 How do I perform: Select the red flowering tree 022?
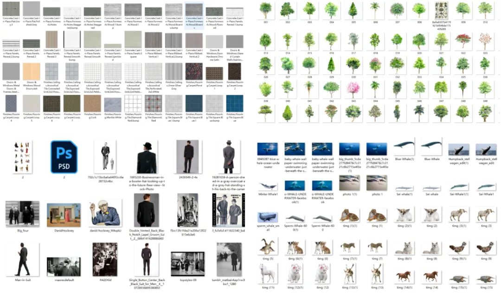pos(463,40)
